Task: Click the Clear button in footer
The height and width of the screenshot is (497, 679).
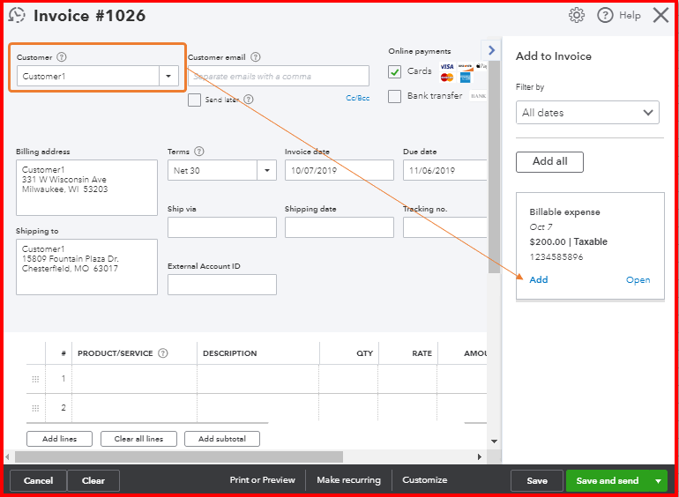Action: click(93, 480)
